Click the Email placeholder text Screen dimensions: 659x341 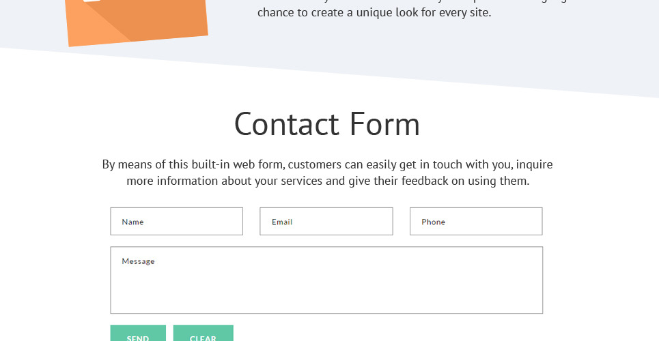(282, 222)
